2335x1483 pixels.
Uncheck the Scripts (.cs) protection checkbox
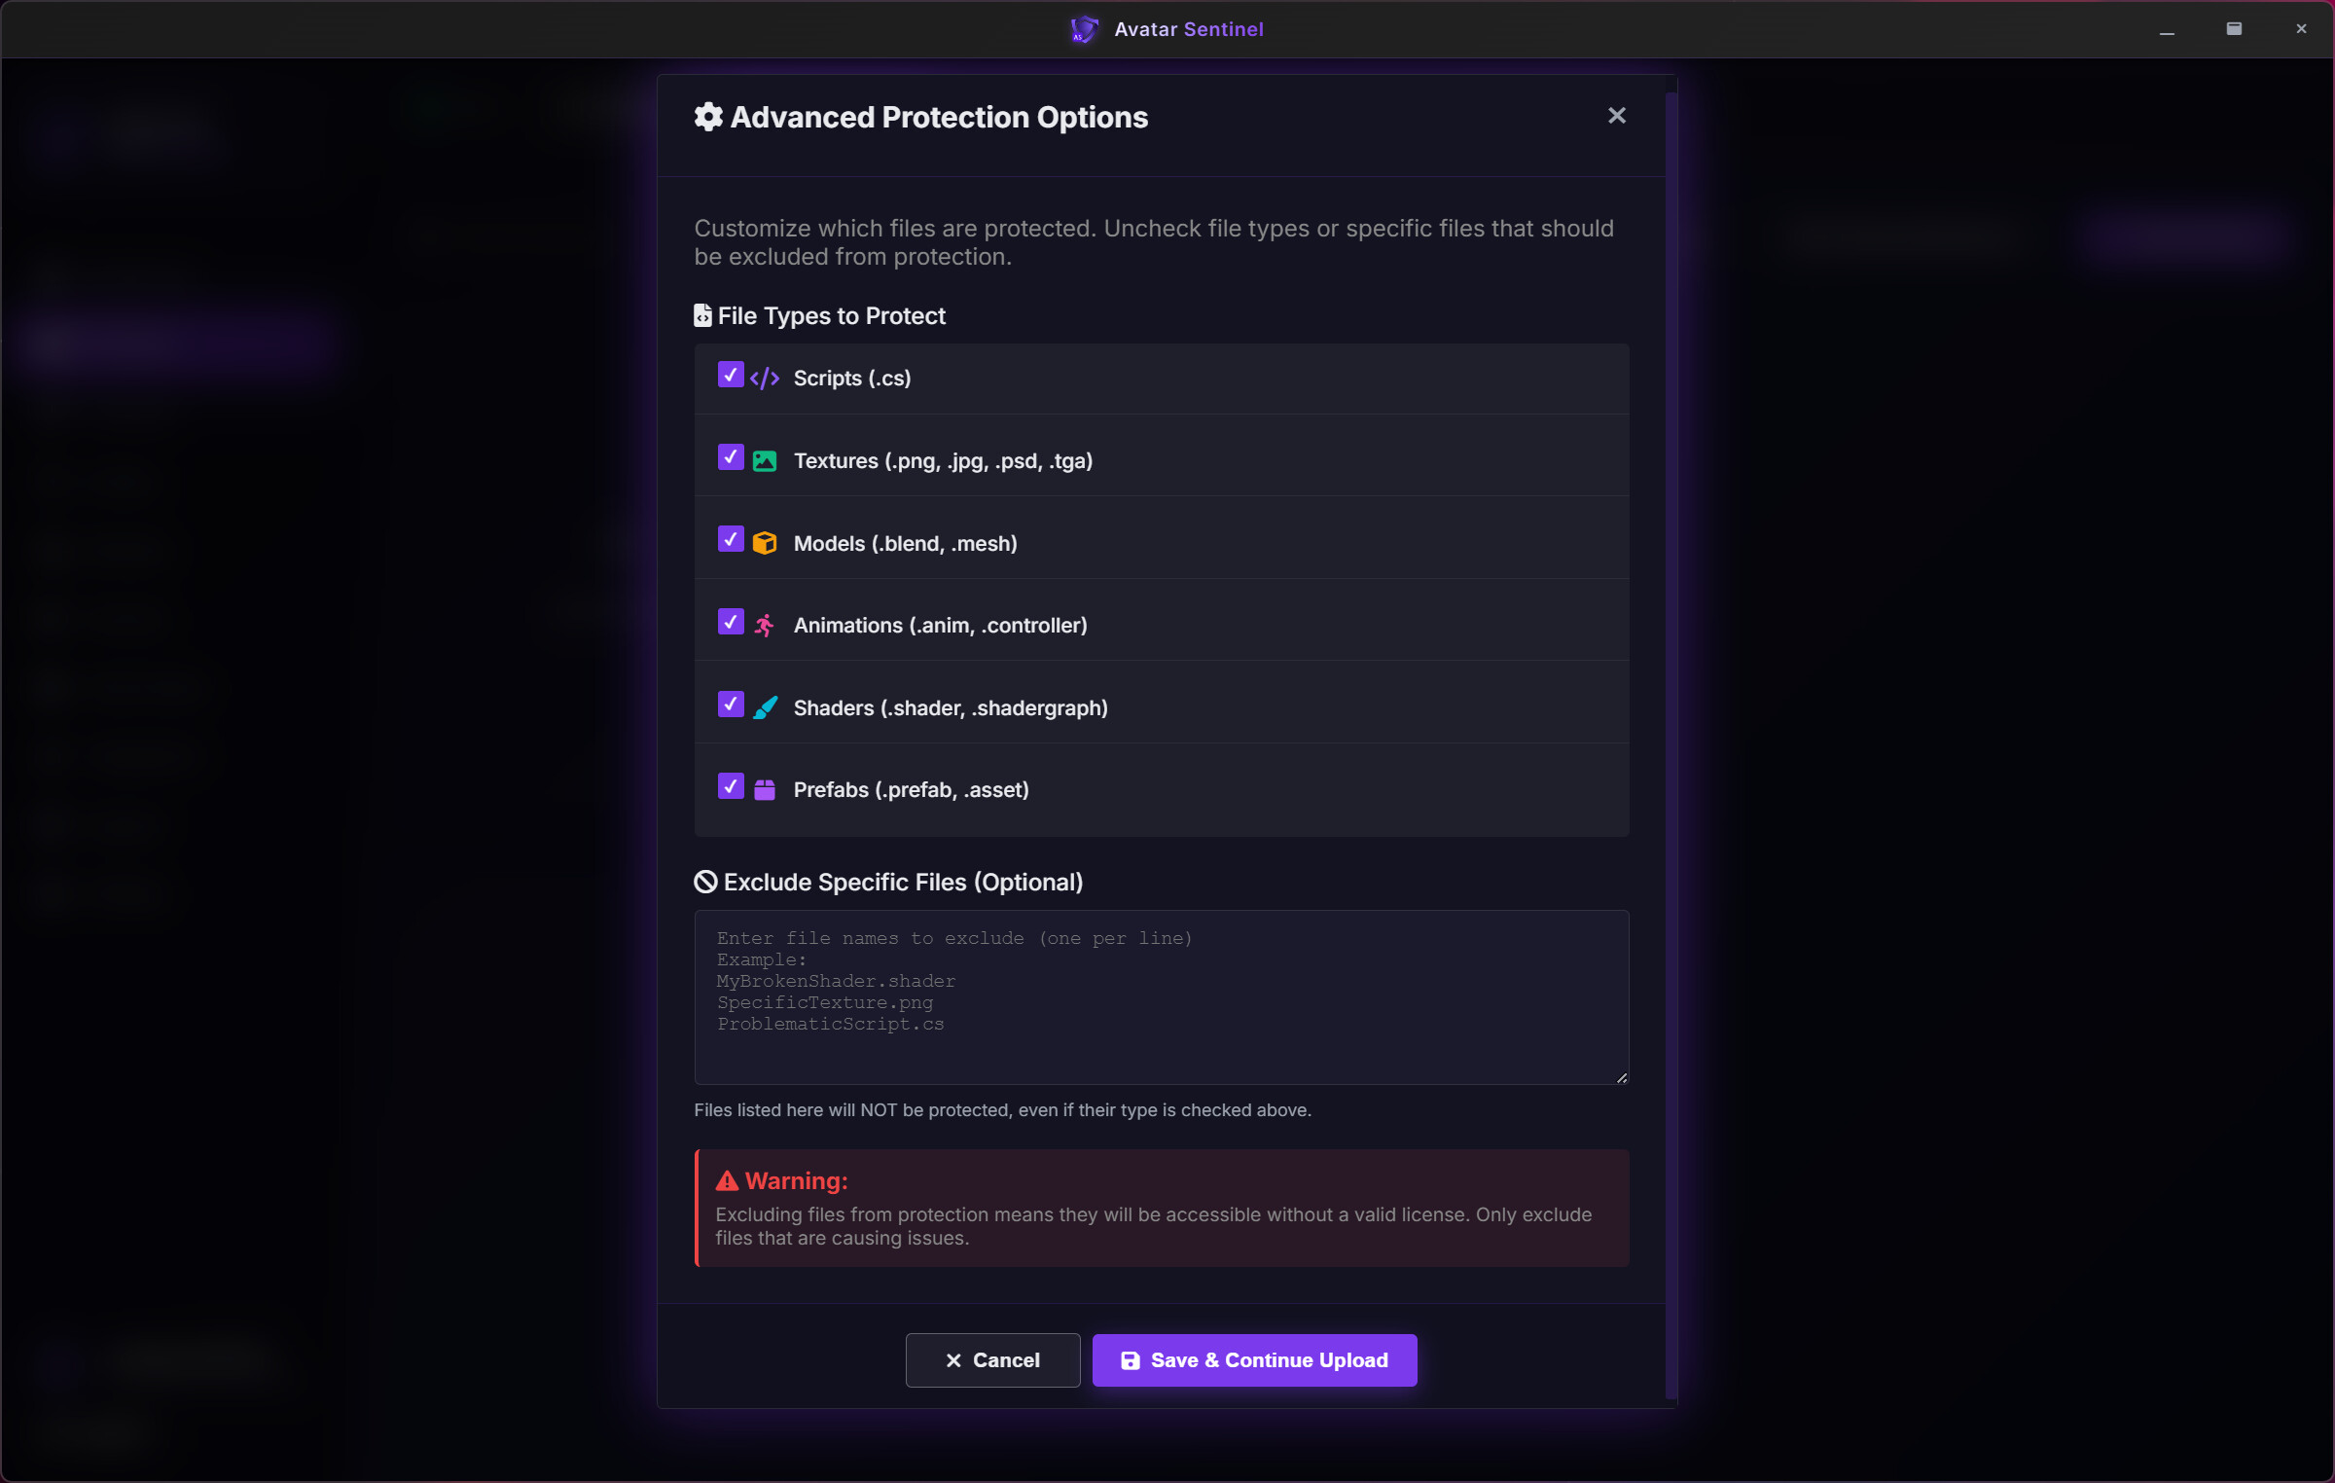(x=731, y=375)
